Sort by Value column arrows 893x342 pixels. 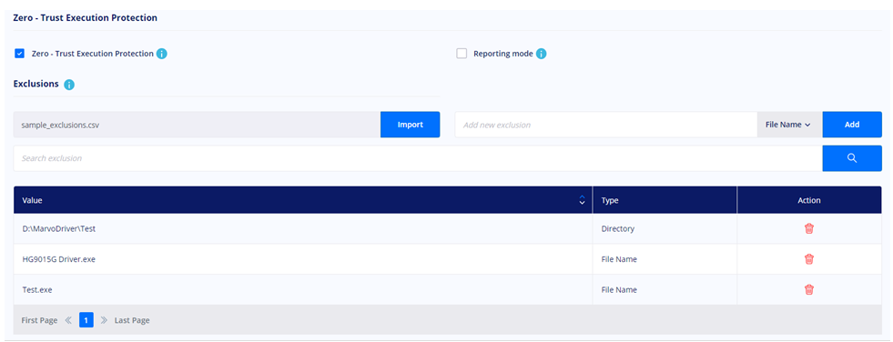point(582,200)
